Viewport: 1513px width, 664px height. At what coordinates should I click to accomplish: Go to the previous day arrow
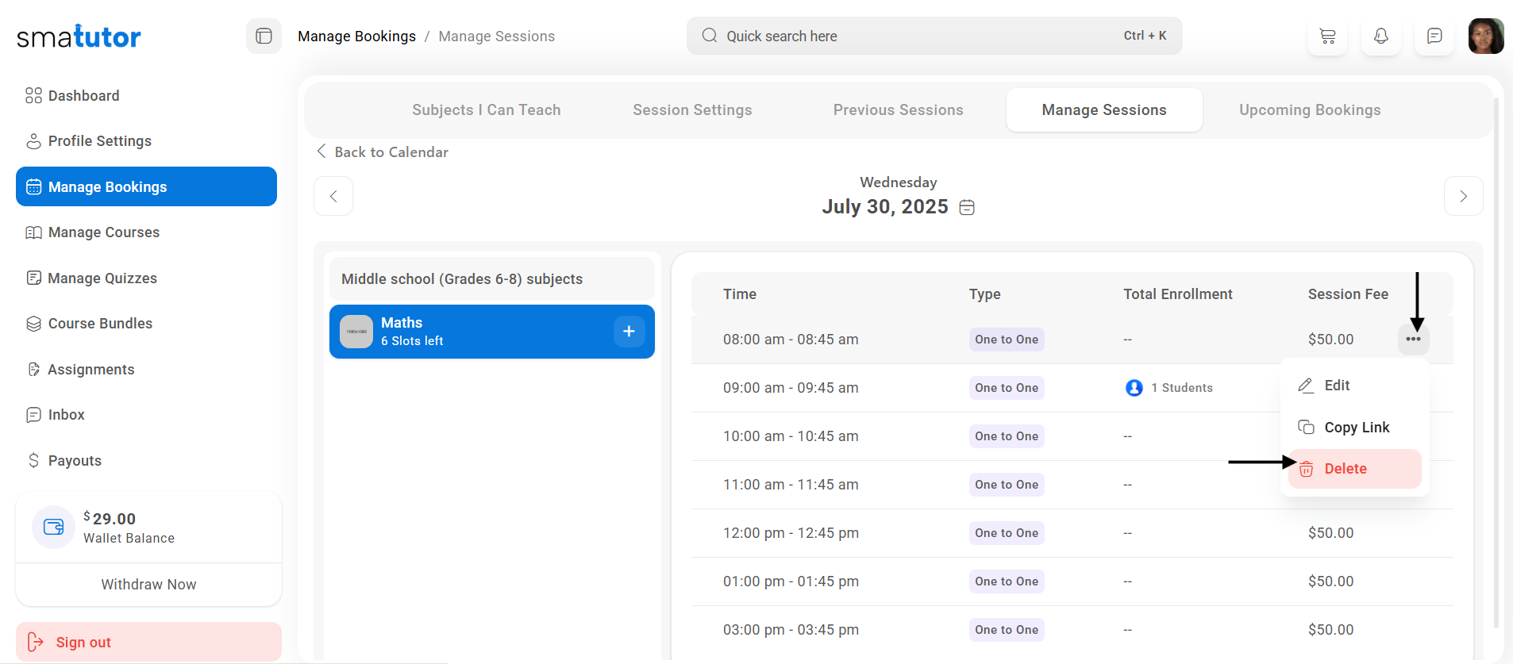pos(333,196)
